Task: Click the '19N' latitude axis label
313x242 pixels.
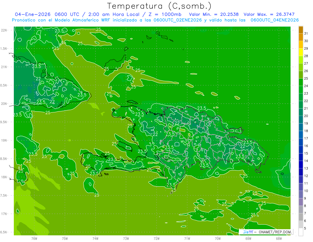Action: tap(4, 140)
